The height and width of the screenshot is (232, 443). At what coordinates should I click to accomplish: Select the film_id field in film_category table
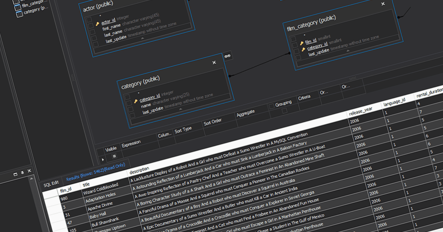click(x=310, y=41)
